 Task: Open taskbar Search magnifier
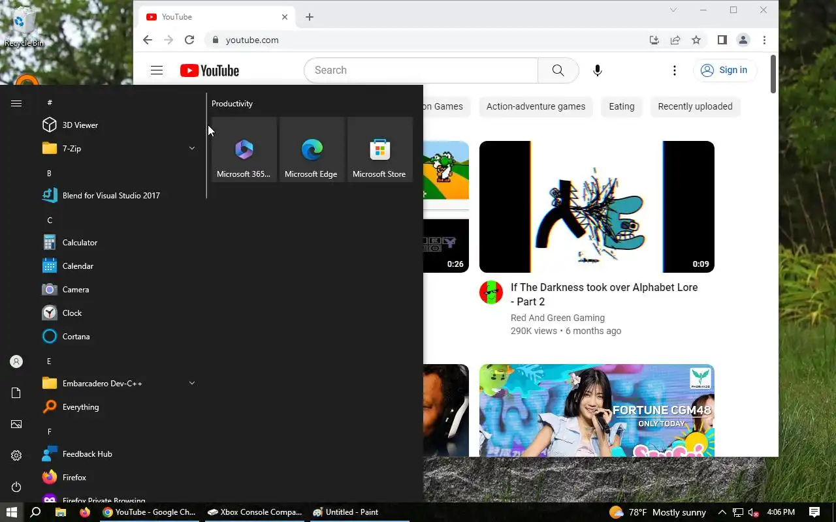point(36,512)
